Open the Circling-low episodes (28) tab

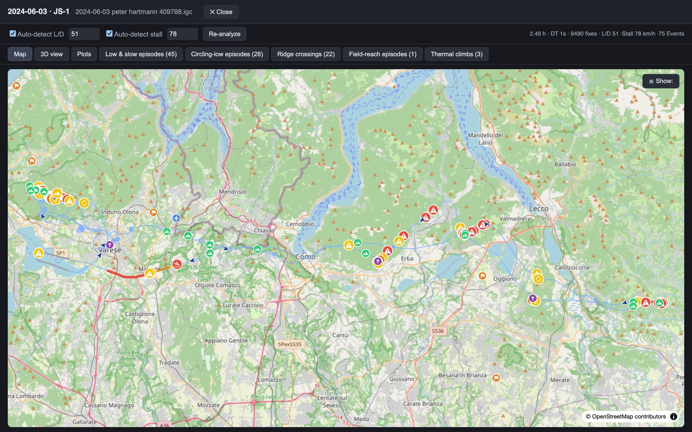click(x=227, y=54)
